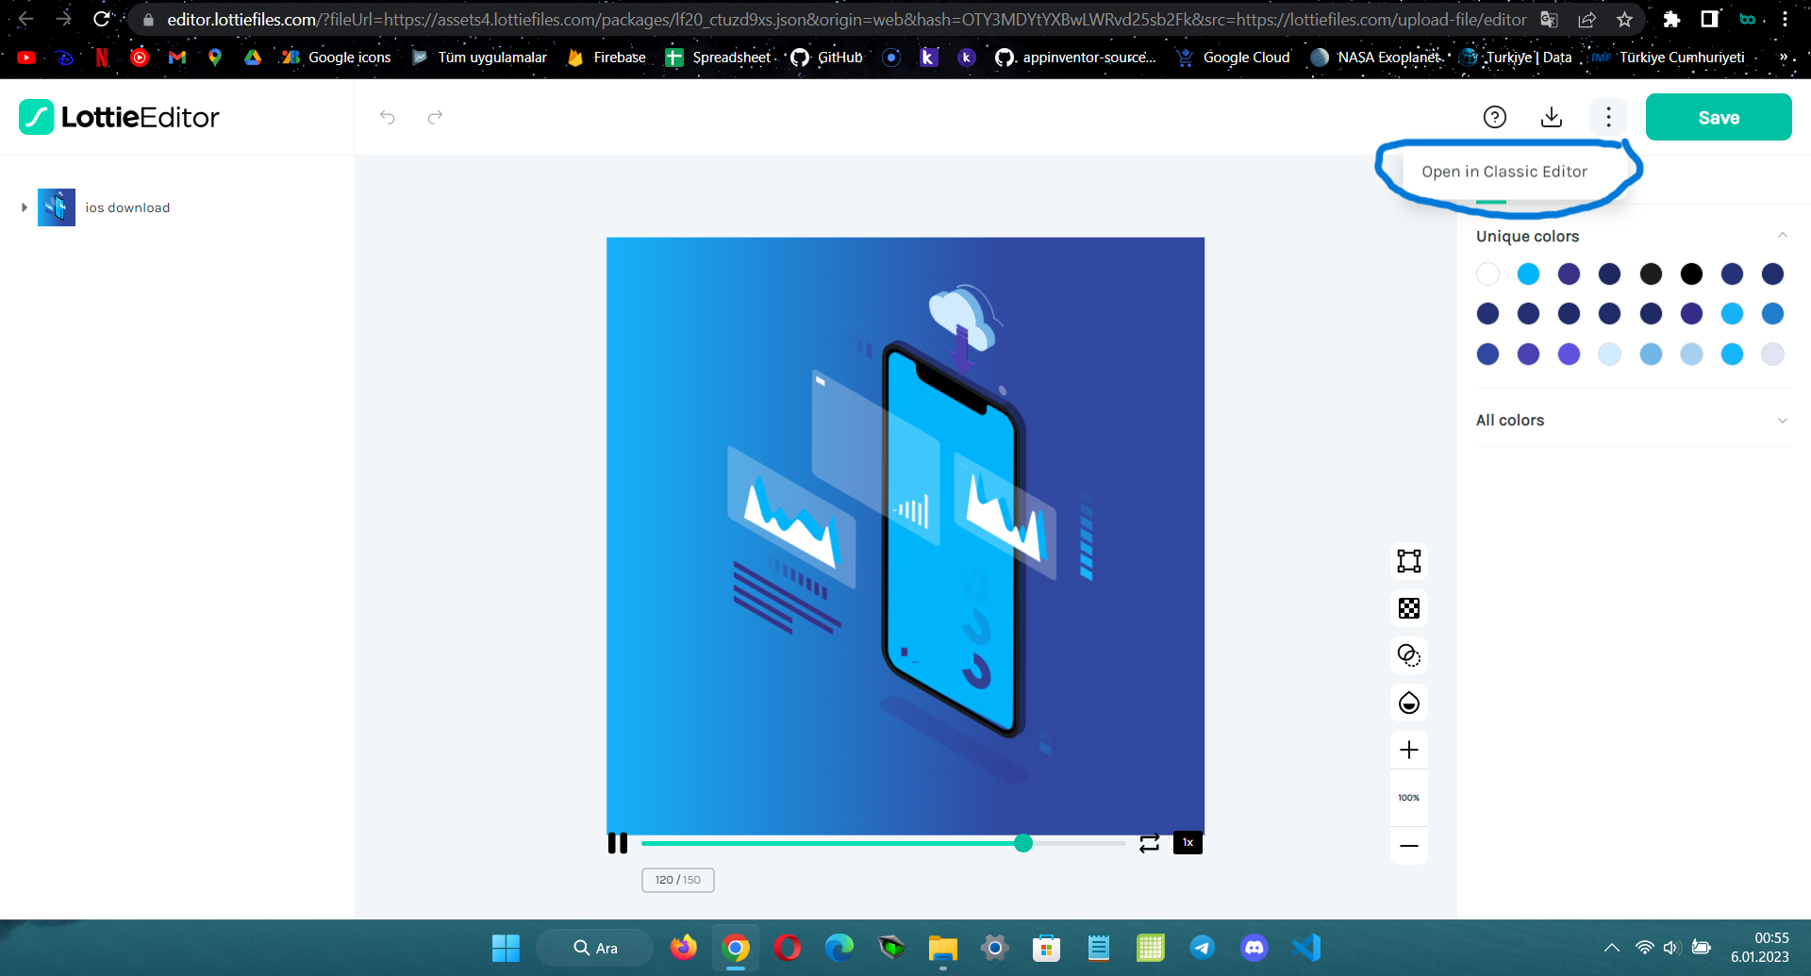Open Discord from the taskbar
The image size is (1811, 976).
(1254, 948)
